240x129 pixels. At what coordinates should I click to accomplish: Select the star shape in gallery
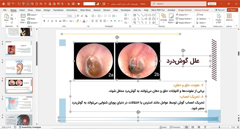pyautogui.click(x=153, y=23)
